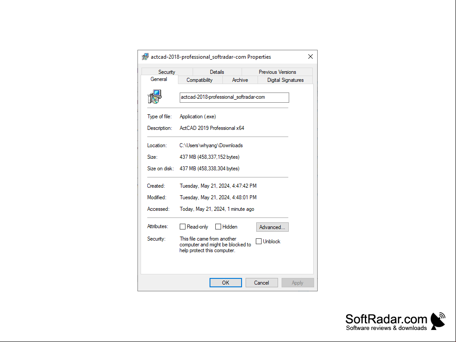Switch to the Security tab
Viewport: 456px width, 342px height.
[x=167, y=72]
